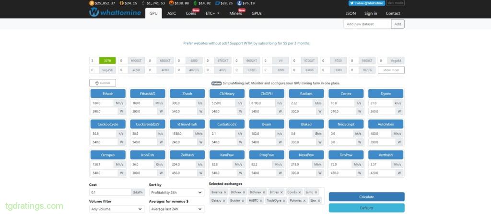Remove TradeOgre exchange tag
Viewport: 491px width, 216px height.
[284, 200]
